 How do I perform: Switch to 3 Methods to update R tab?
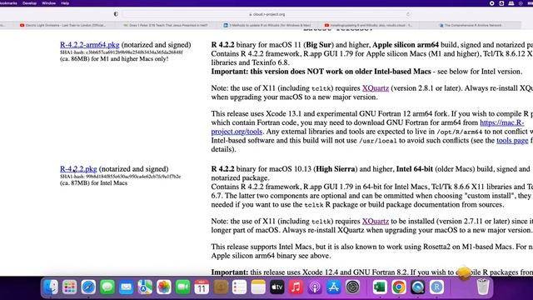click(266, 25)
